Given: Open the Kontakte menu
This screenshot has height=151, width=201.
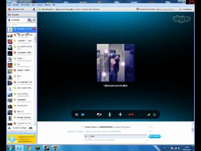Looking at the screenshot, I should pyautogui.click(x=16, y=5).
